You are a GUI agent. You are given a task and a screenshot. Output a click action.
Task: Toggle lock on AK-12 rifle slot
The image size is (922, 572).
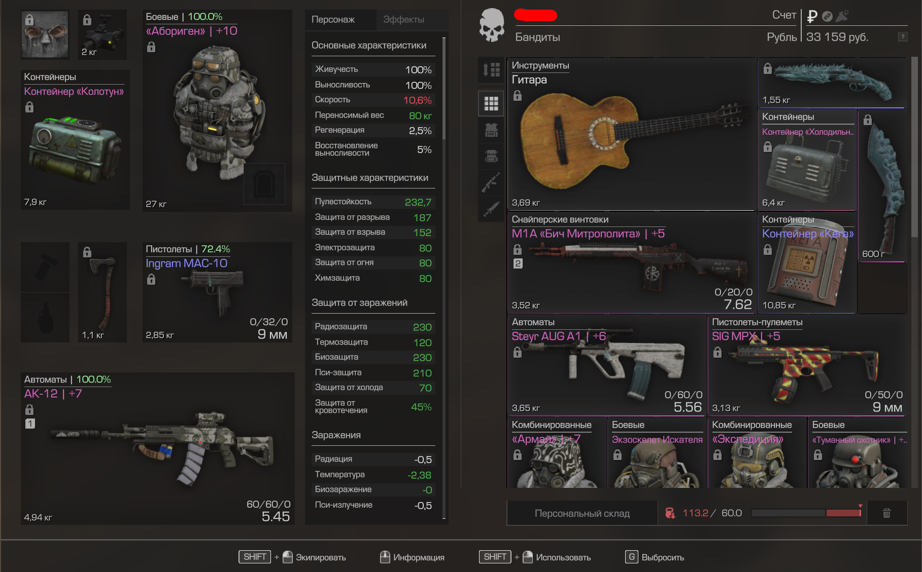pyautogui.click(x=29, y=409)
